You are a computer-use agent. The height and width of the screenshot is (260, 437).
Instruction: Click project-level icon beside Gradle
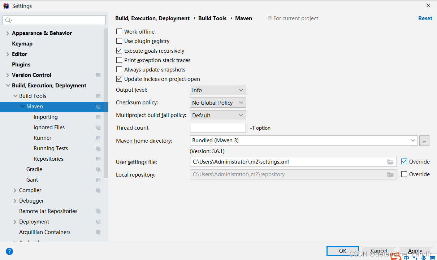tap(98, 169)
